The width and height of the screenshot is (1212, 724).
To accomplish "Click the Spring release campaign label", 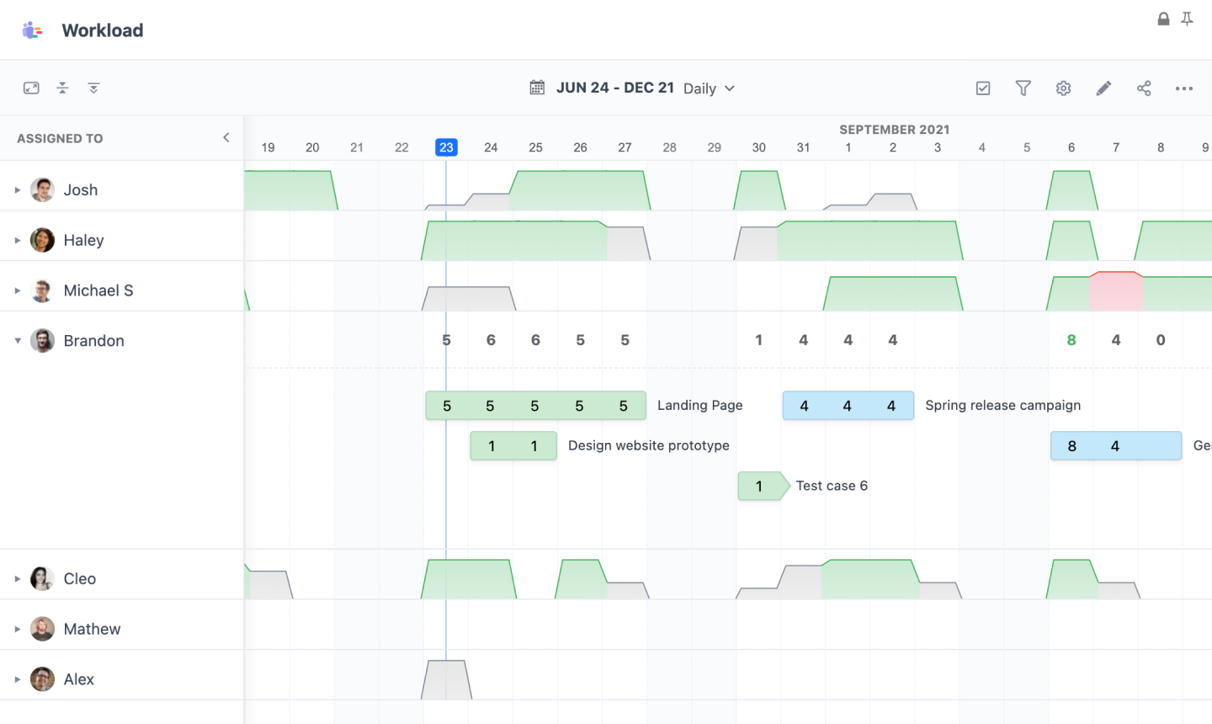I will pyautogui.click(x=1003, y=406).
